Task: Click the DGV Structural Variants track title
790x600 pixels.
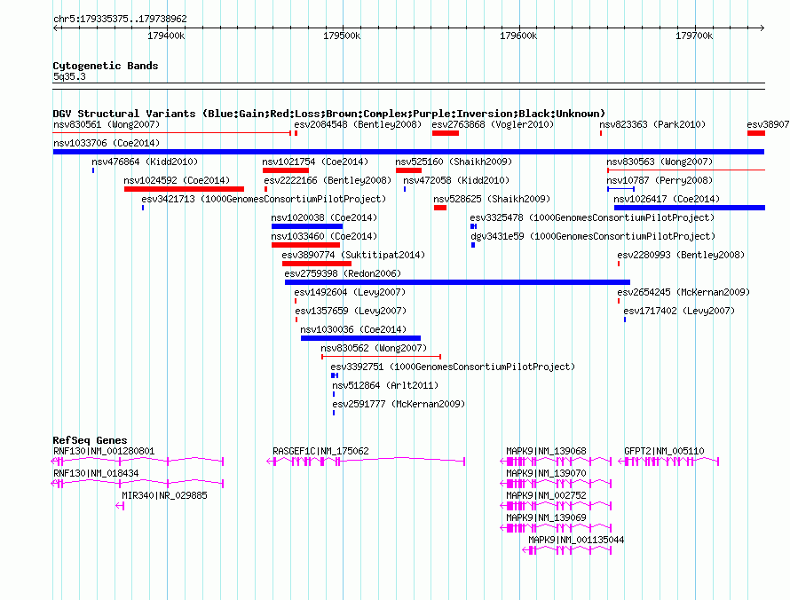Action: tap(329, 114)
